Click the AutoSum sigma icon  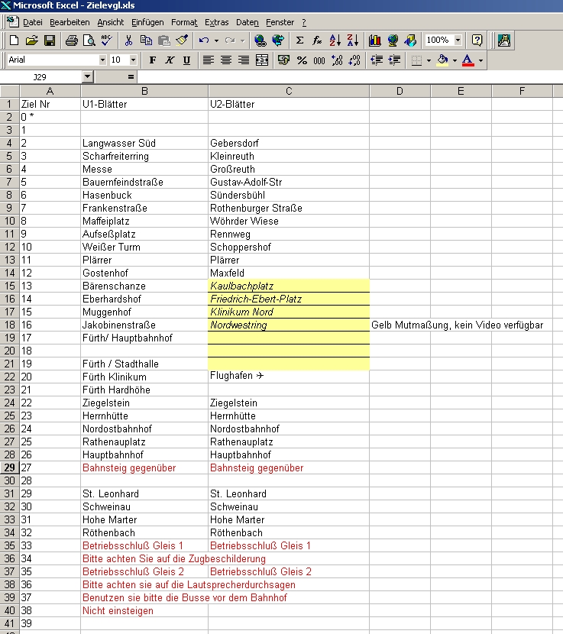click(299, 40)
